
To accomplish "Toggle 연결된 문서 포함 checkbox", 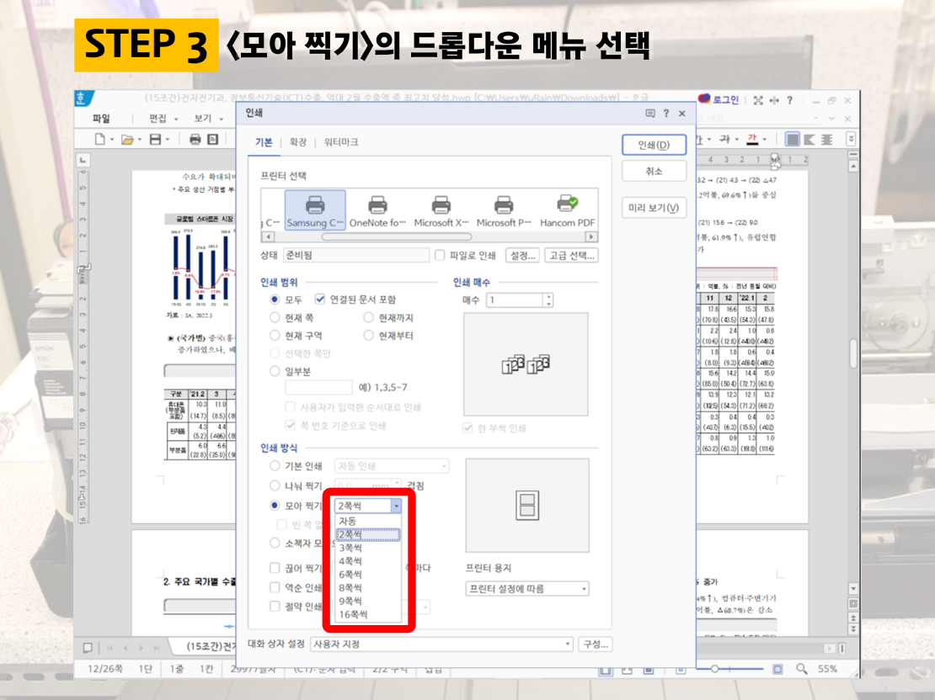I will [x=320, y=299].
